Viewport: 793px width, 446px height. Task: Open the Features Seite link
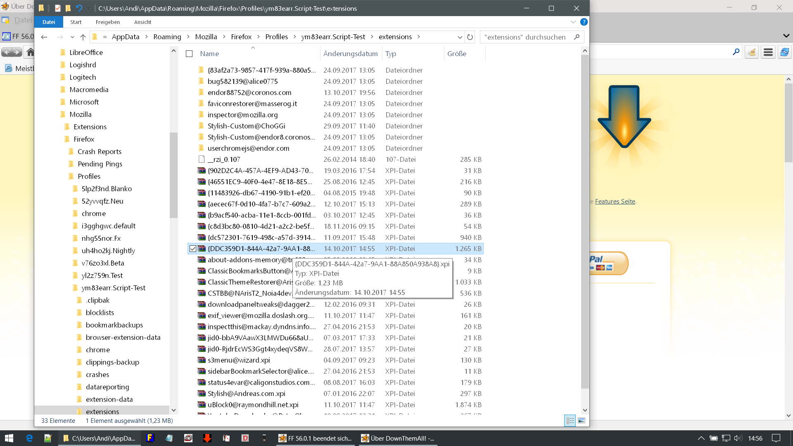(x=615, y=202)
